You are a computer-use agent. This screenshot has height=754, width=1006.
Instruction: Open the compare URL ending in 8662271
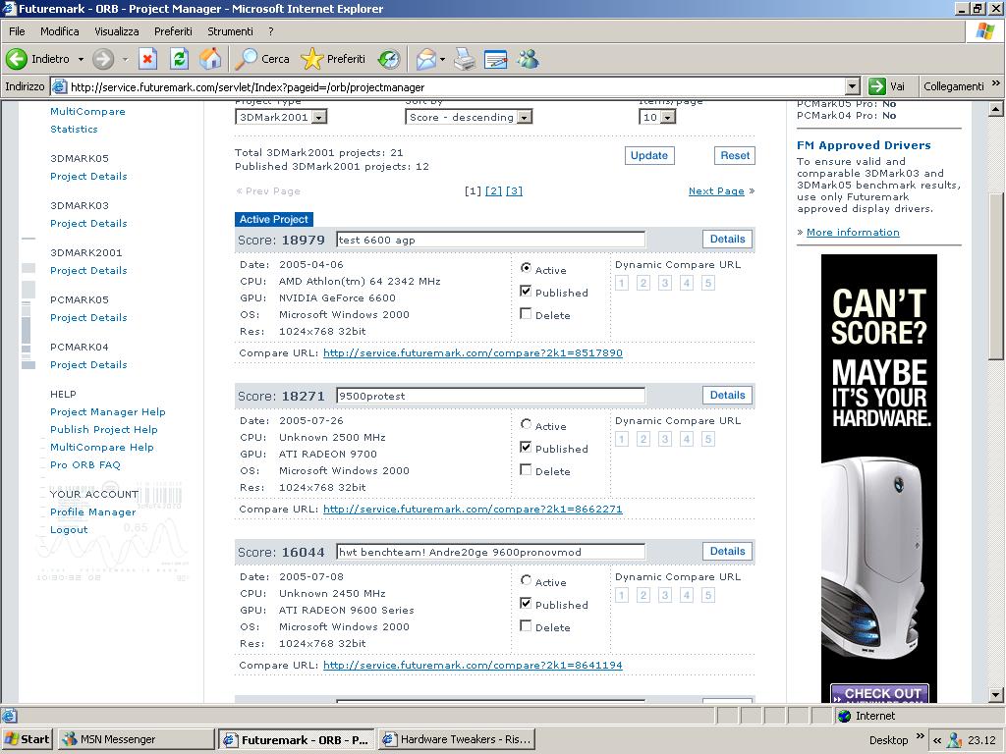[473, 510]
